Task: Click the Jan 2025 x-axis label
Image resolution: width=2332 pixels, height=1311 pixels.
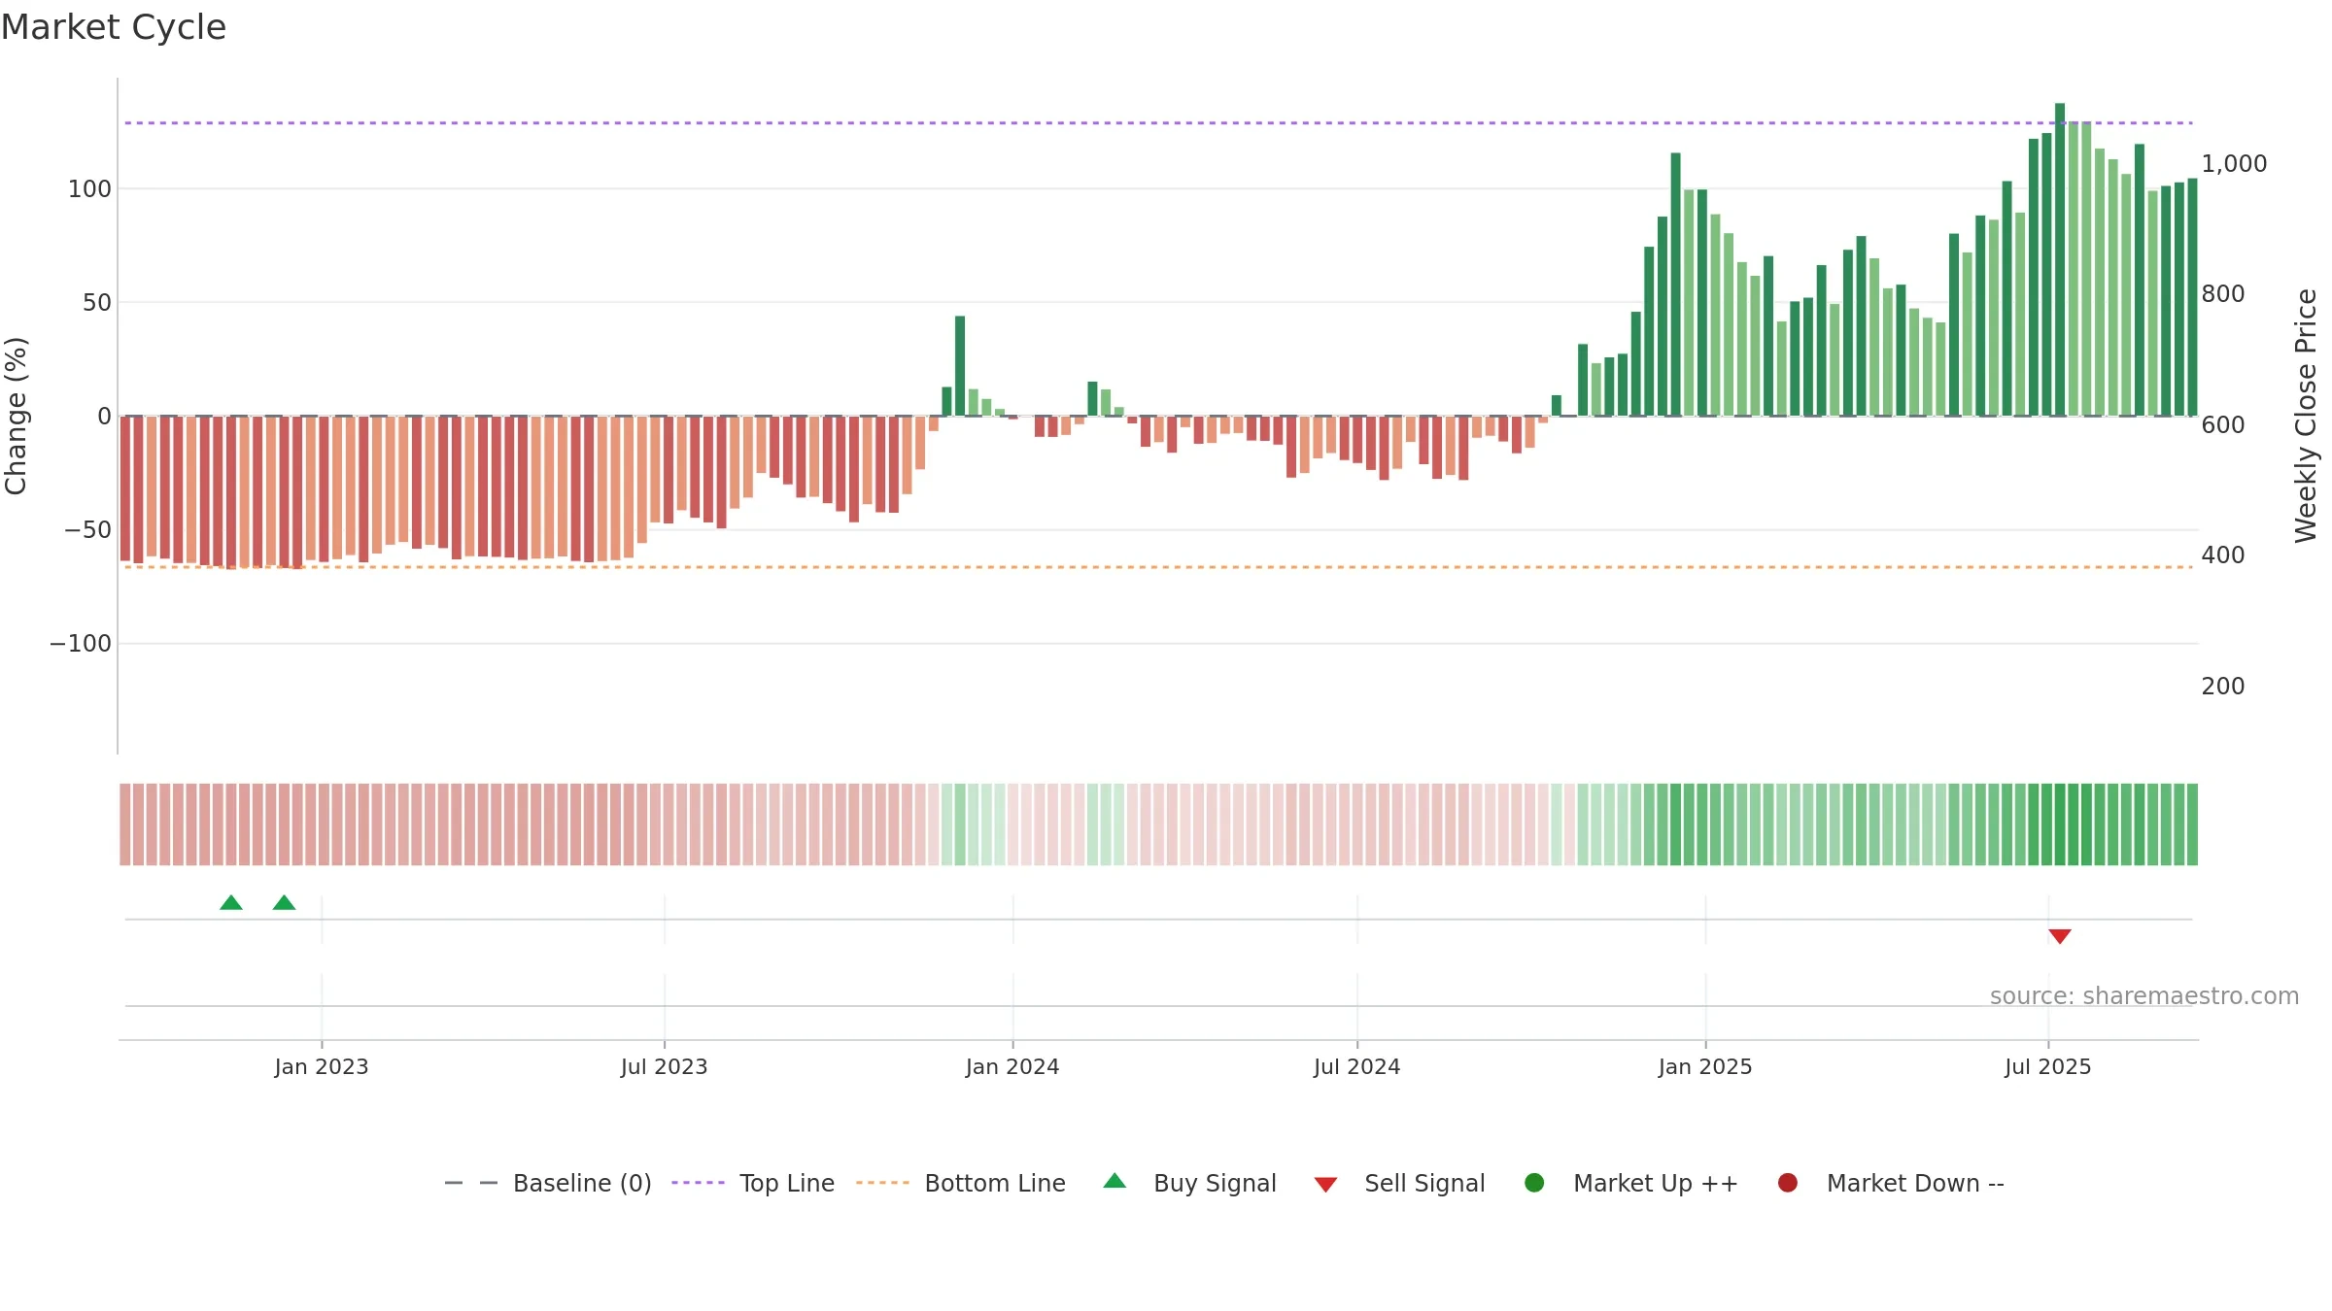Action: click(x=1705, y=1066)
